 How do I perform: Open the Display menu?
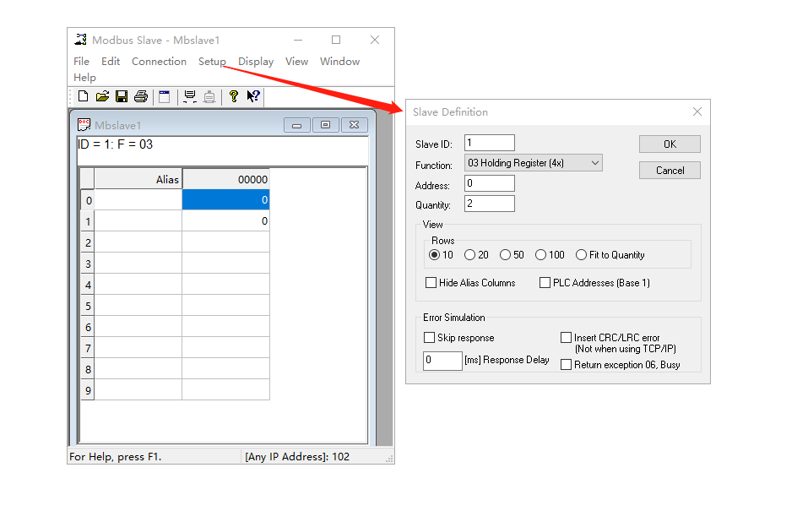pyautogui.click(x=256, y=62)
